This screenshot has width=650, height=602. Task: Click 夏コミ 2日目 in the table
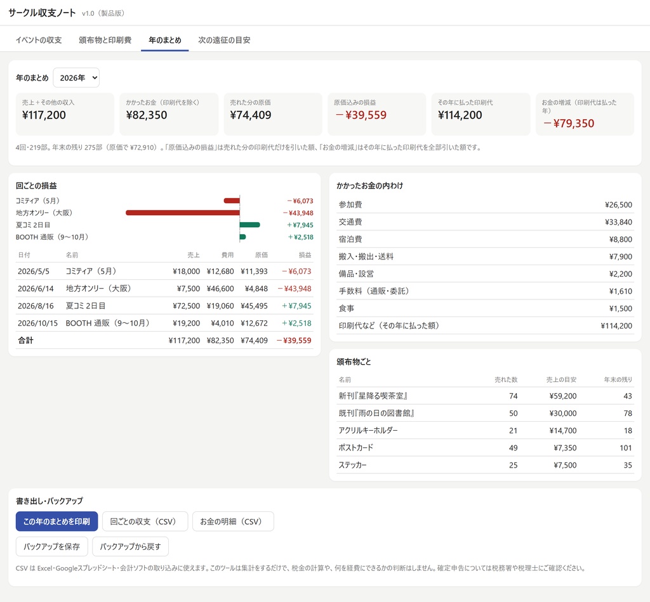[86, 306]
